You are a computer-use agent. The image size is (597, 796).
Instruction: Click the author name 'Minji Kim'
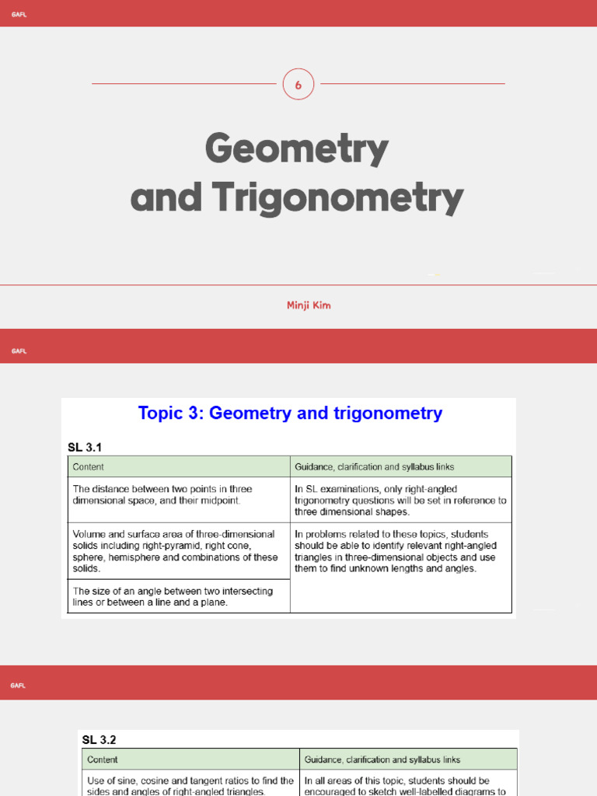click(x=309, y=305)
